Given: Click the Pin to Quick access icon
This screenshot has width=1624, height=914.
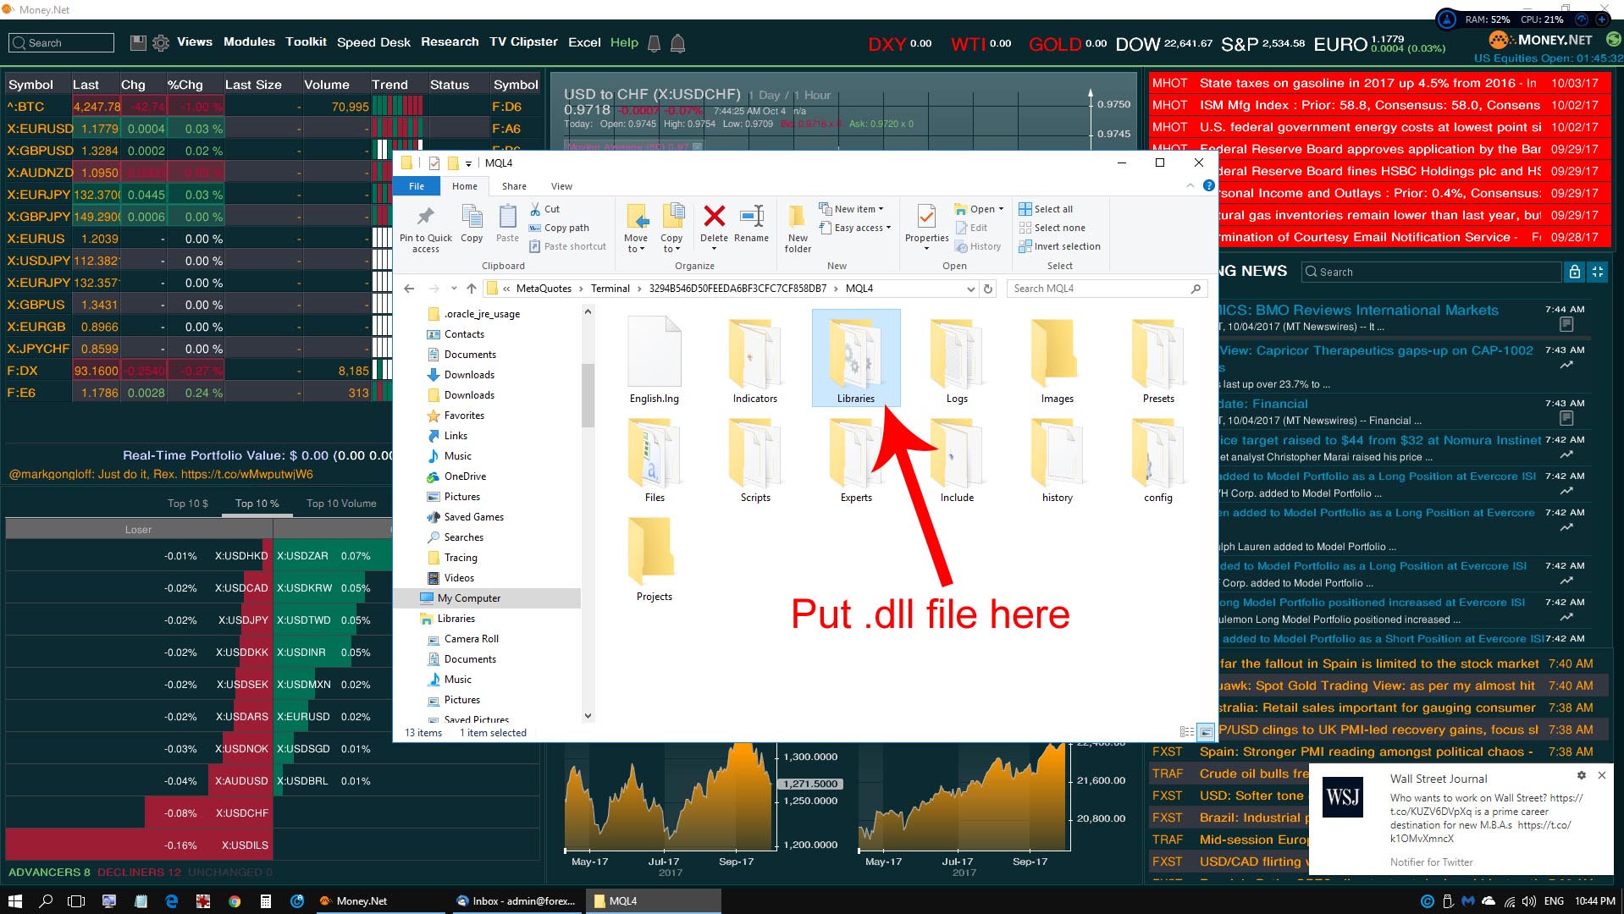Looking at the screenshot, I should (x=425, y=217).
